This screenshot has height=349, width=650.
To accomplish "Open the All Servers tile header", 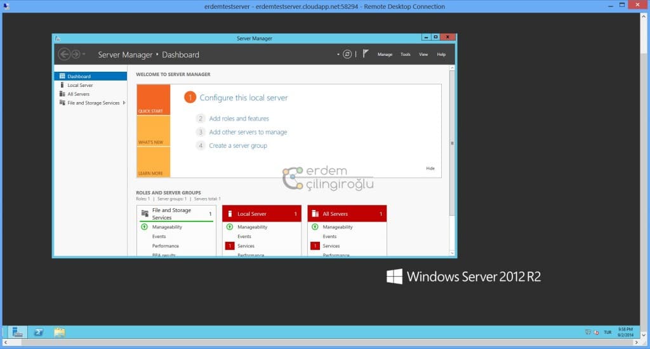I will tap(347, 213).
